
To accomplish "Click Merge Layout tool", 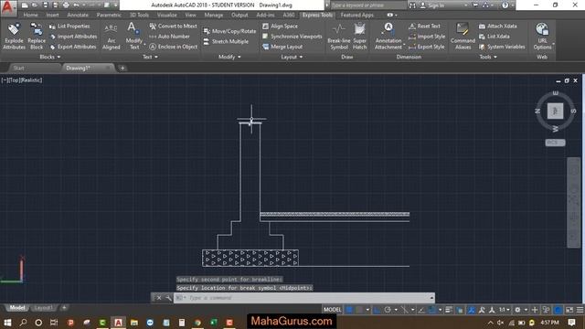I will [282, 47].
